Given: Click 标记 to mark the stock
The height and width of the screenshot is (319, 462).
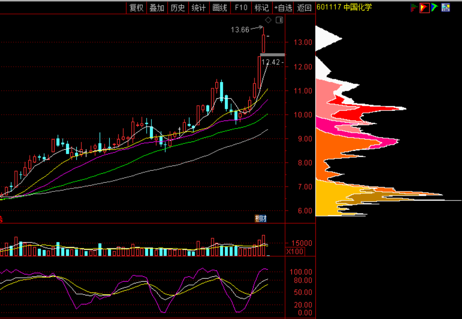Looking at the screenshot, I should 261,8.
